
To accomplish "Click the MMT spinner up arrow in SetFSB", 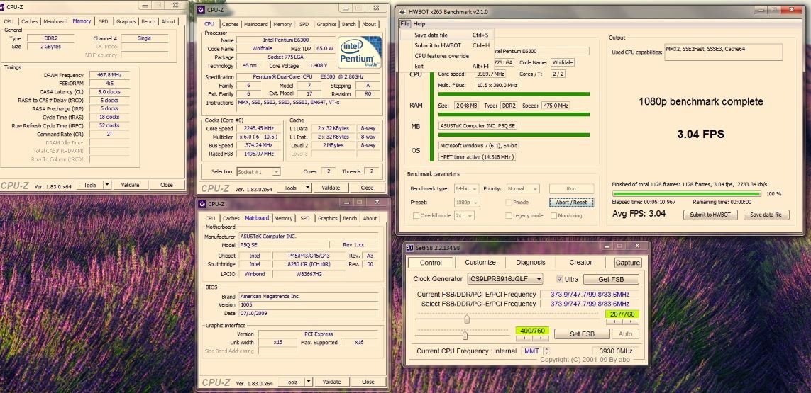I will tap(547, 348).
